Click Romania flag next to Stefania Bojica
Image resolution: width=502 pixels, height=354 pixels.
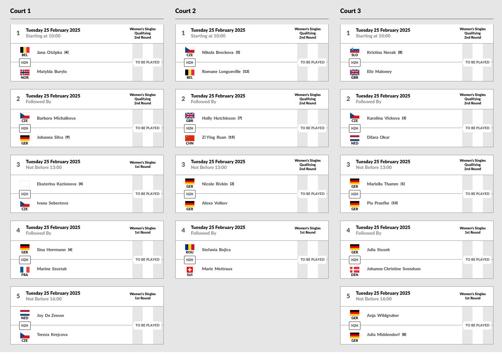(190, 247)
